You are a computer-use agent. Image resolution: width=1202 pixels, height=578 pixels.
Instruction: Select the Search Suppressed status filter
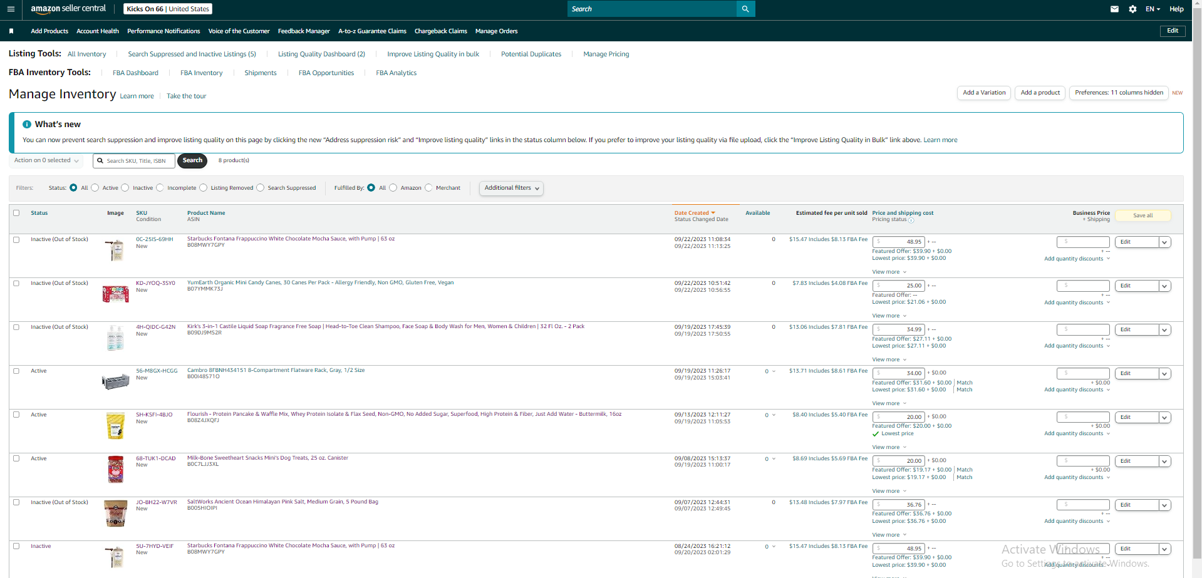coord(261,188)
